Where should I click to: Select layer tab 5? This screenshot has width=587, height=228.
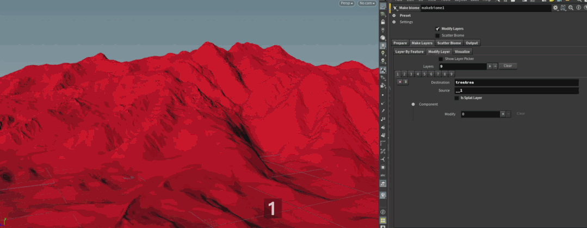tap(424, 74)
